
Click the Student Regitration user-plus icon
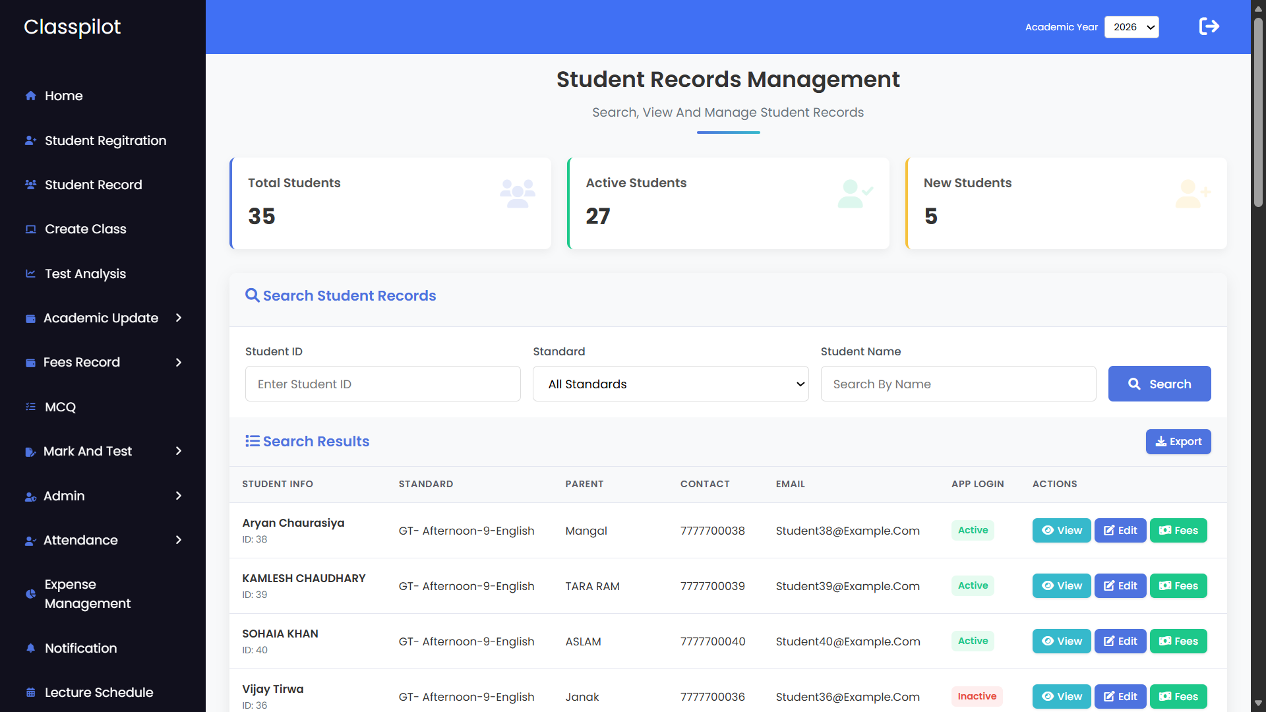(x=30, y=140)
